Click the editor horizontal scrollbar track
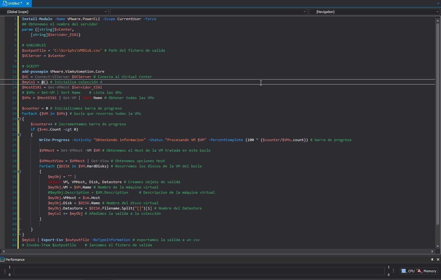 click(218, 251)
